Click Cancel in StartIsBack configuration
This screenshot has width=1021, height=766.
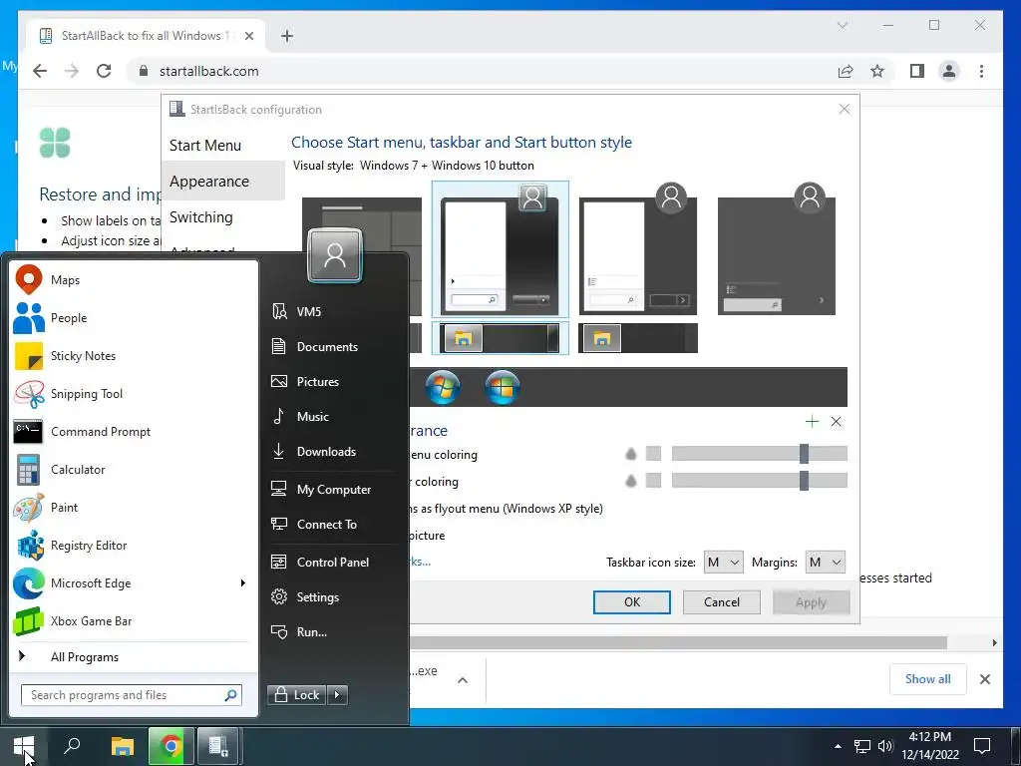pos(722,602)
